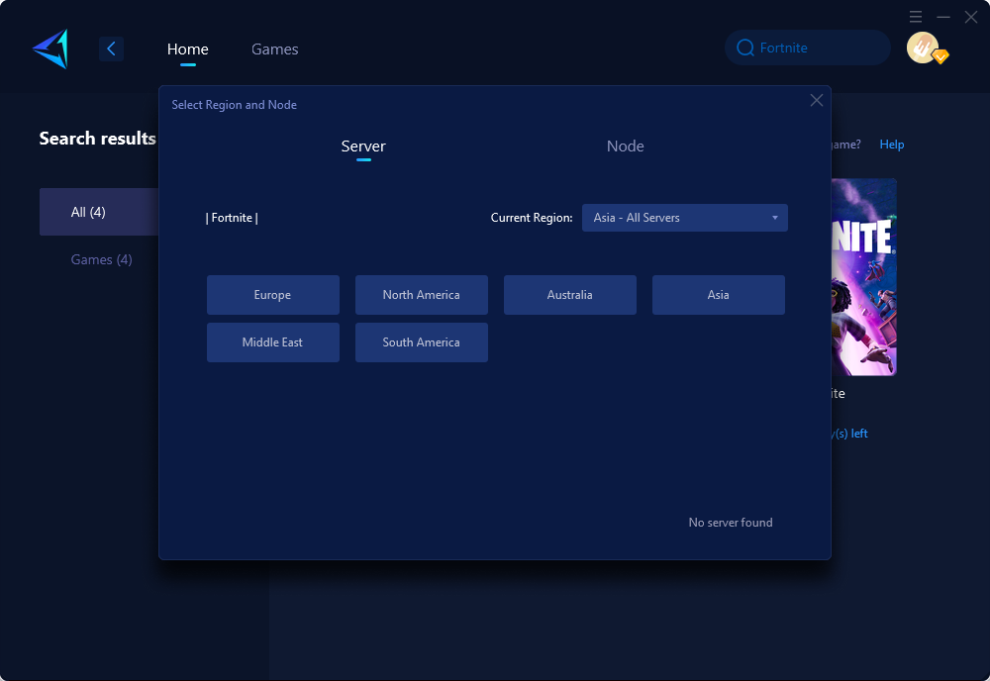Choose the Europe region
The width and height of the screenshot is (990, 681).
tap(273, 295)
